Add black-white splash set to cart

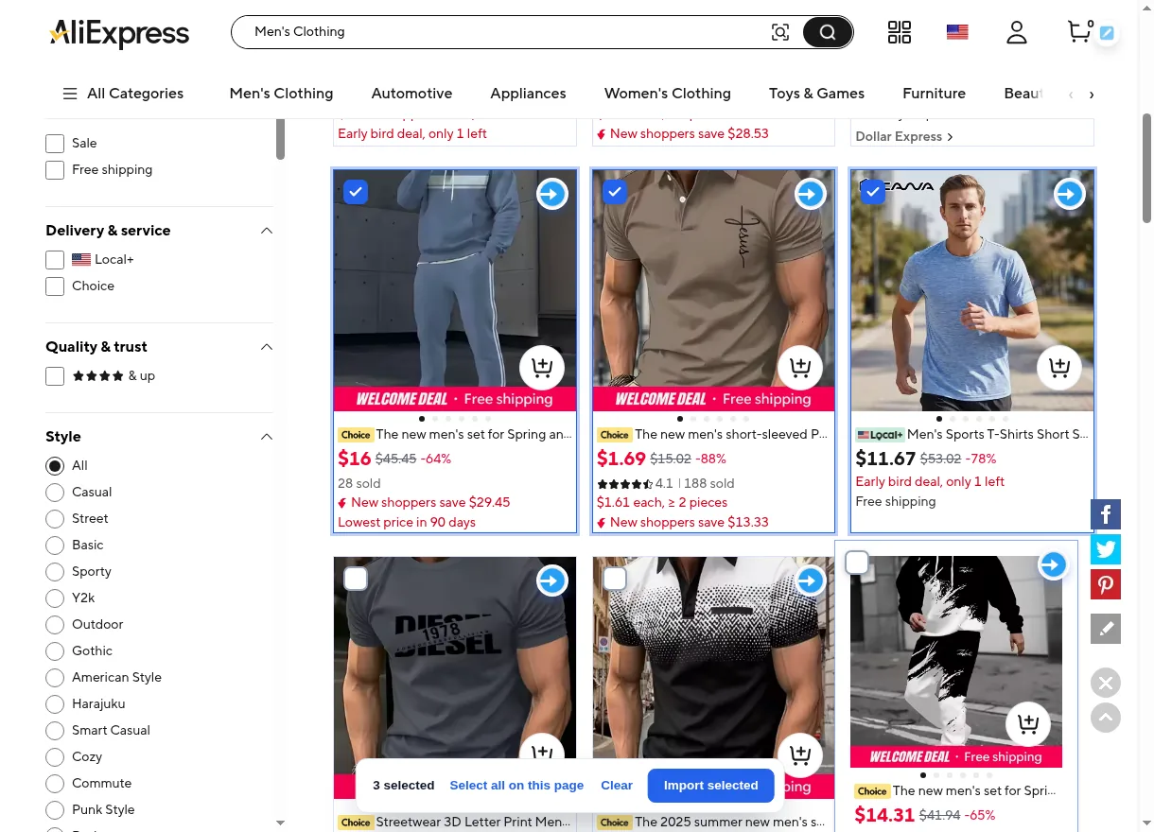1028,724
